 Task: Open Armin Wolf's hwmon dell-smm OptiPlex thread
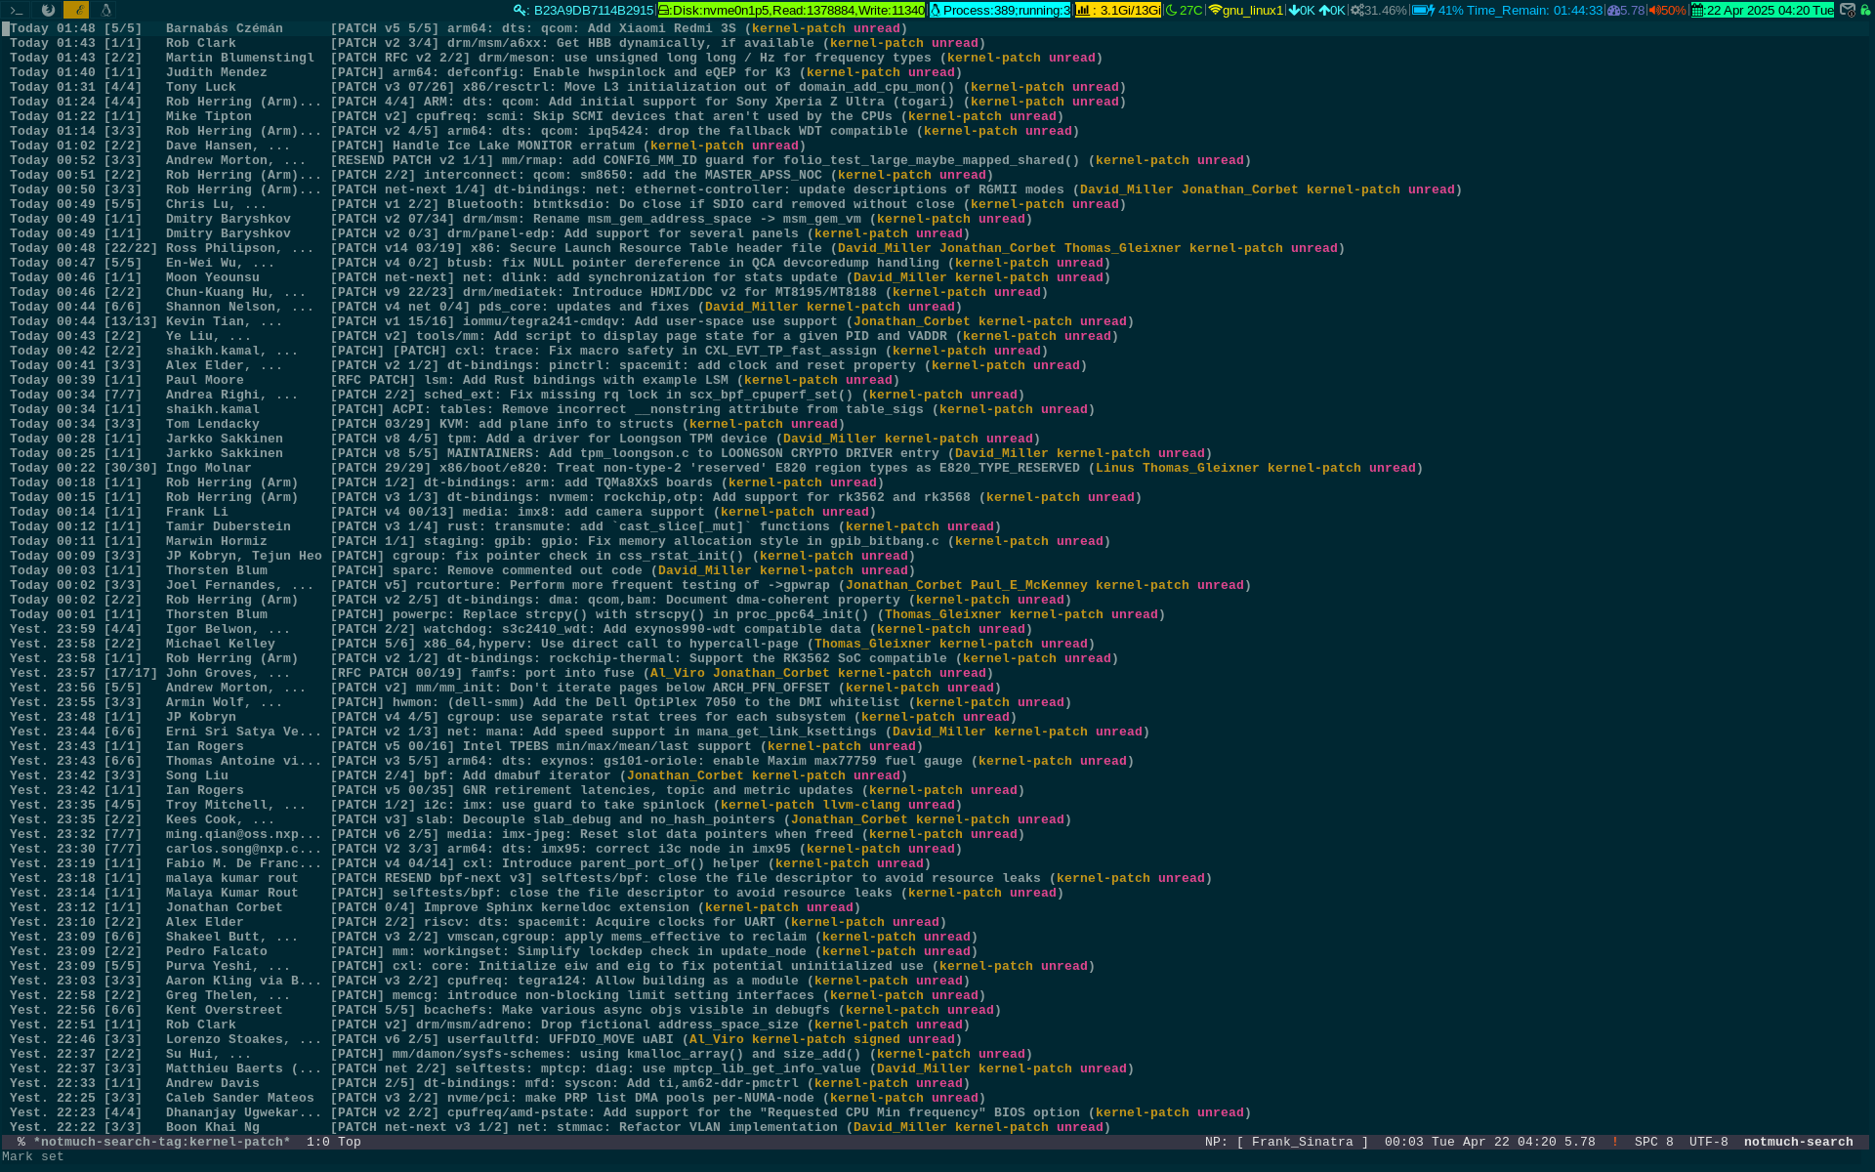[x=937, y=702]
